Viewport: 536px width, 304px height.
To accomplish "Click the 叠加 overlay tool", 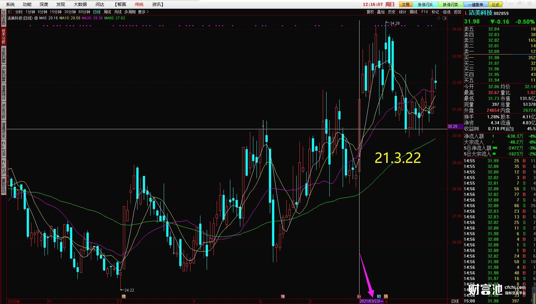I will tap(381, 12).
